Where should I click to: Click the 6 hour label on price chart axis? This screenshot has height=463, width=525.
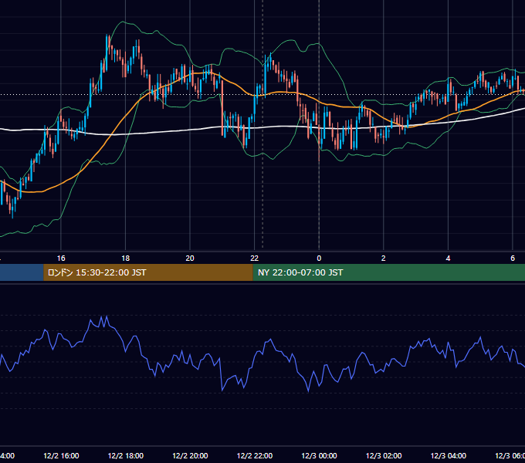coord(513,259)
